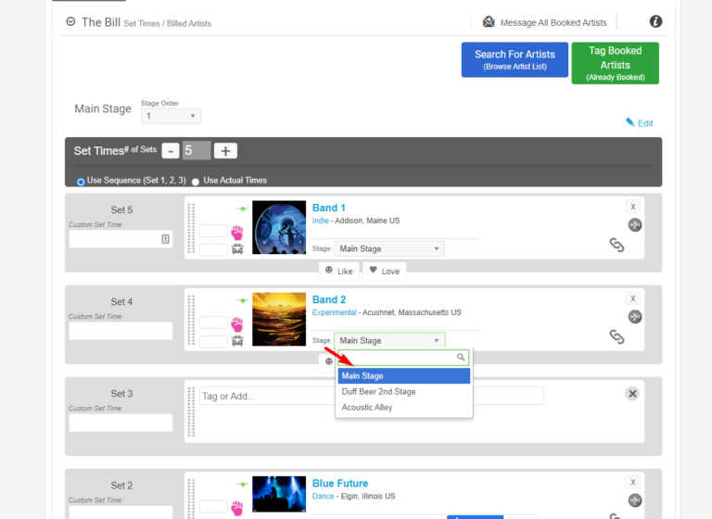Close the open Band 2 Stage dropdown
Image resolution: width=712 pixels, height=519 pixels.
[389, 340]
